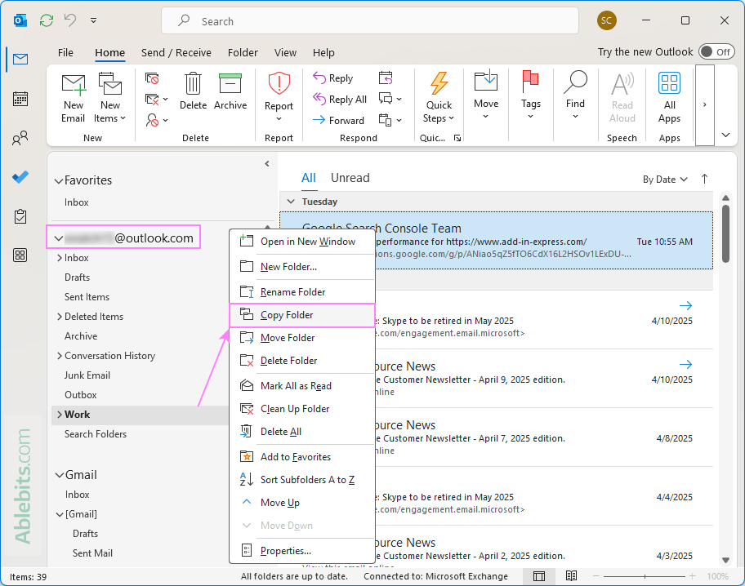Forward the selected message
This screenshot has height=586, width=745.
[338, 121]
